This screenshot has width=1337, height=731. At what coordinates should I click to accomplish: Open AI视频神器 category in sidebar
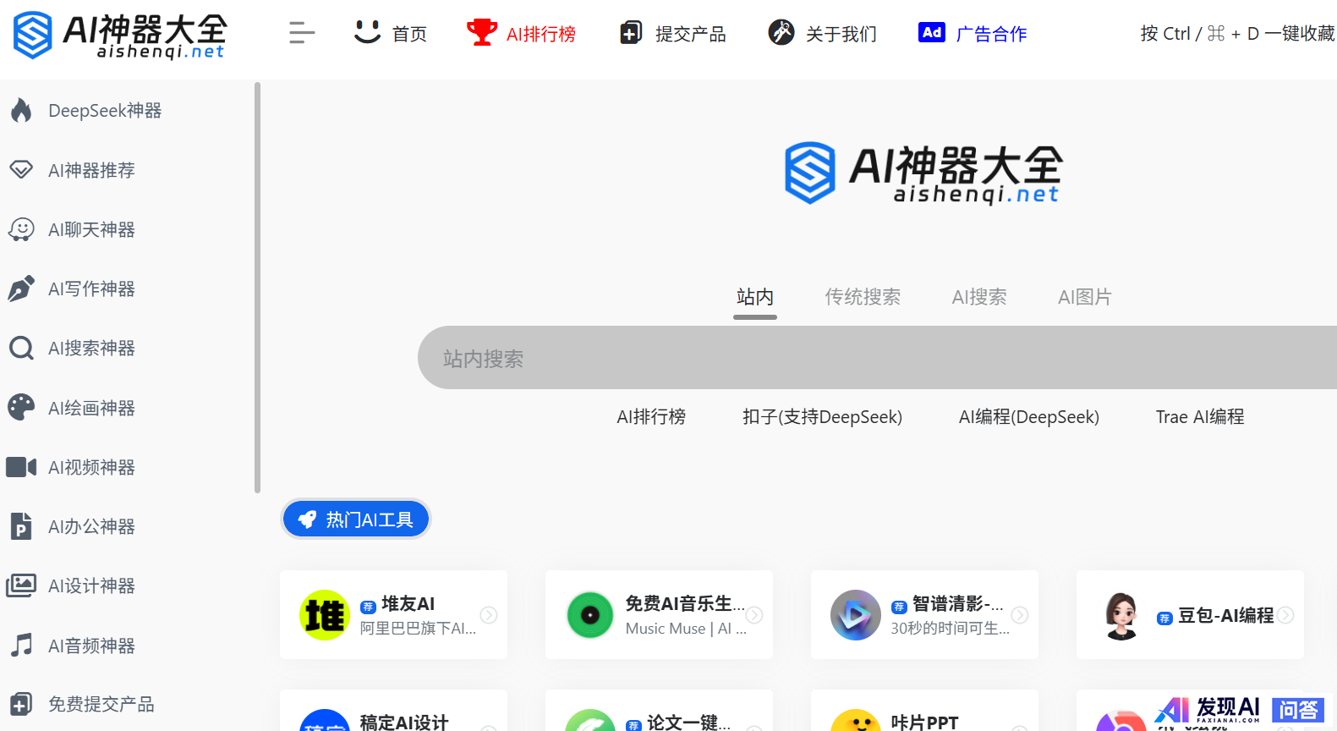[91, 467]
